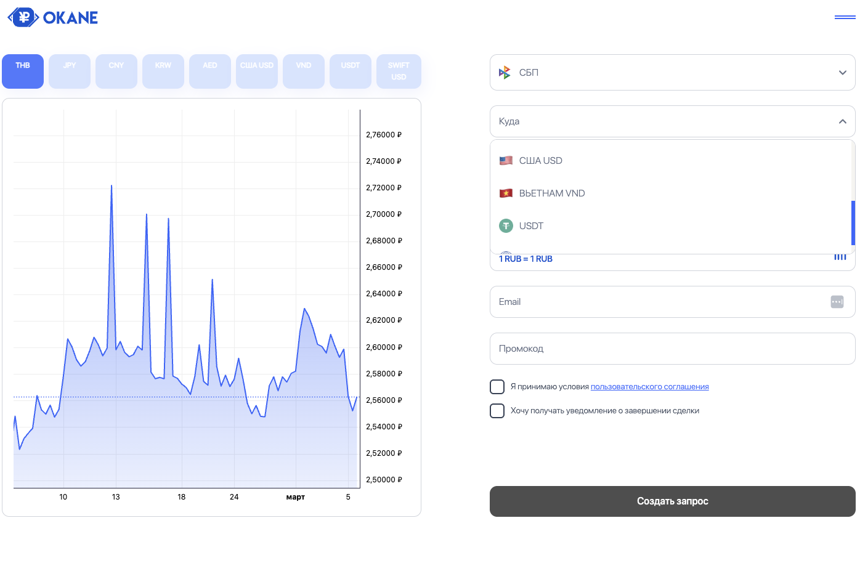Choose США USD option in list
The image size is (860, 563).
click(540, 161)
